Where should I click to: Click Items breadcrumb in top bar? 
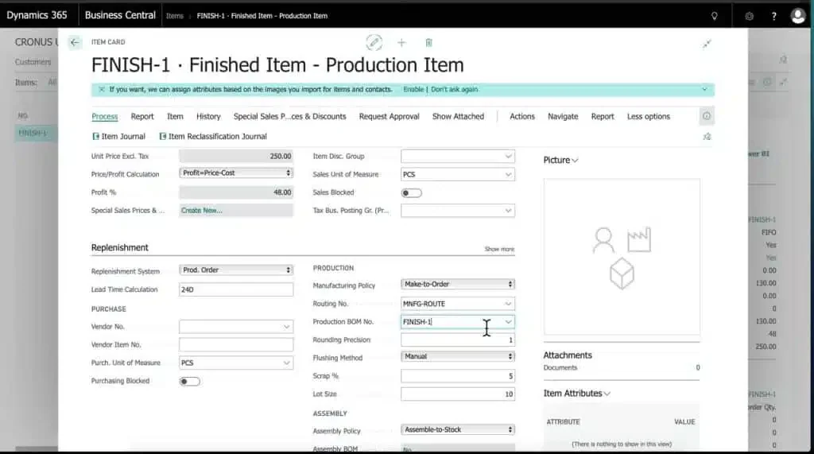[174, 16]
